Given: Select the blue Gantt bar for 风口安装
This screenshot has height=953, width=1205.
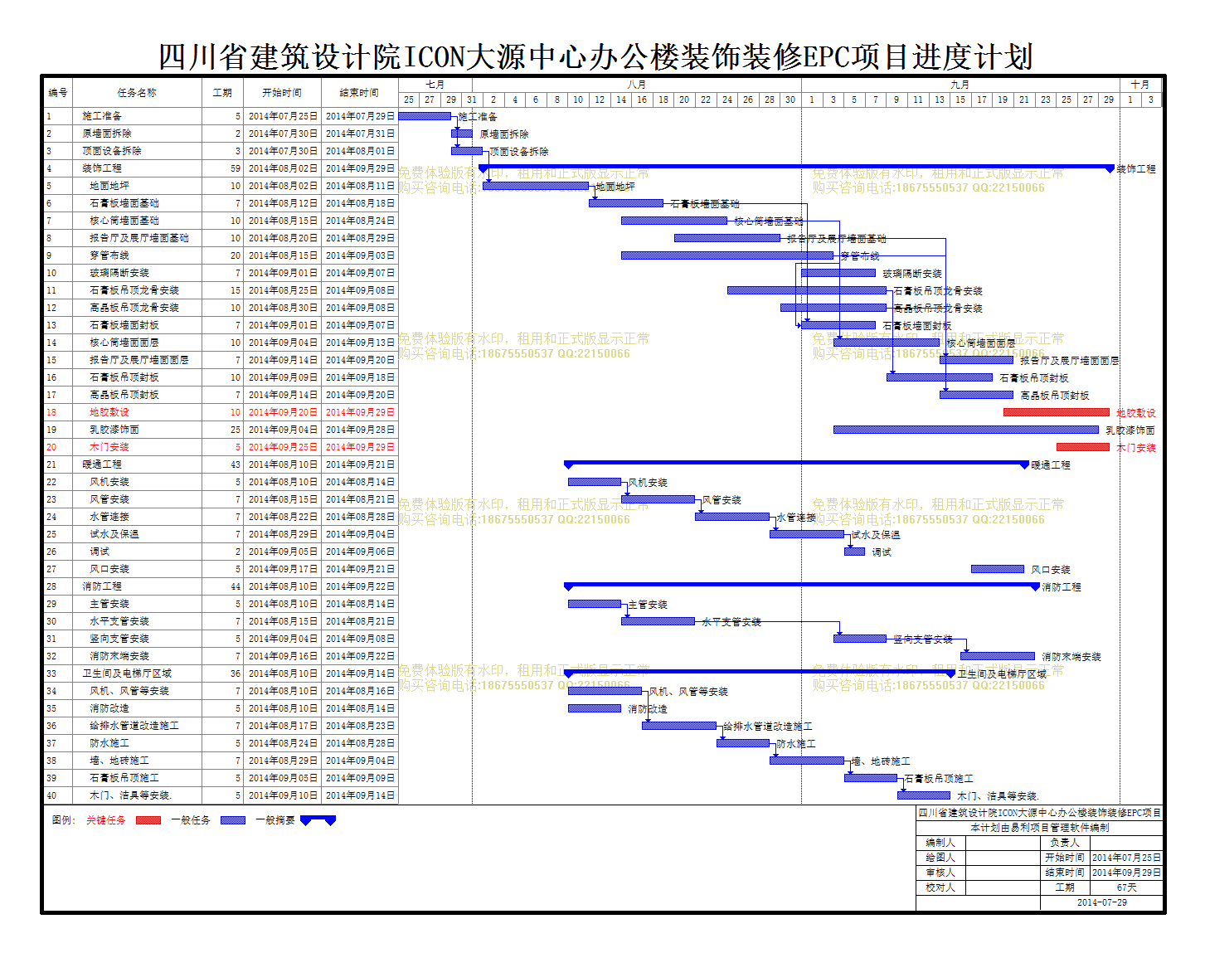Looking at the screenshot, I should (998, 569).
